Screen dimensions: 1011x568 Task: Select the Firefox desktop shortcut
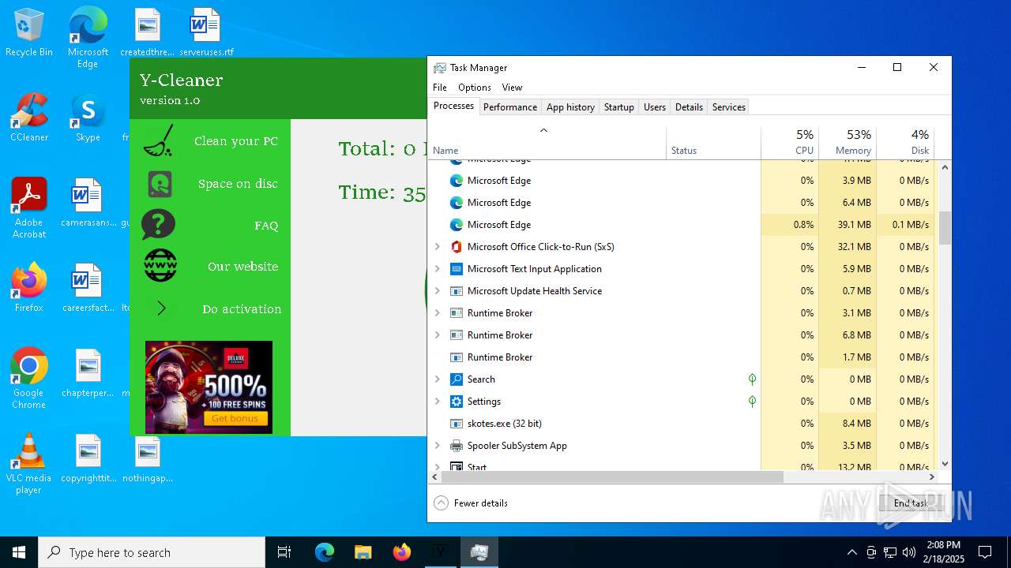coord(29,287)
